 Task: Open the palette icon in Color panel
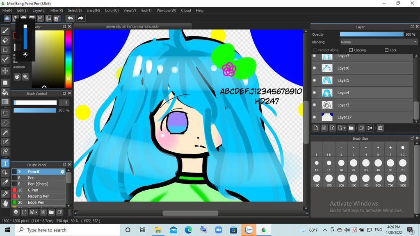click(x=17, y=77)
